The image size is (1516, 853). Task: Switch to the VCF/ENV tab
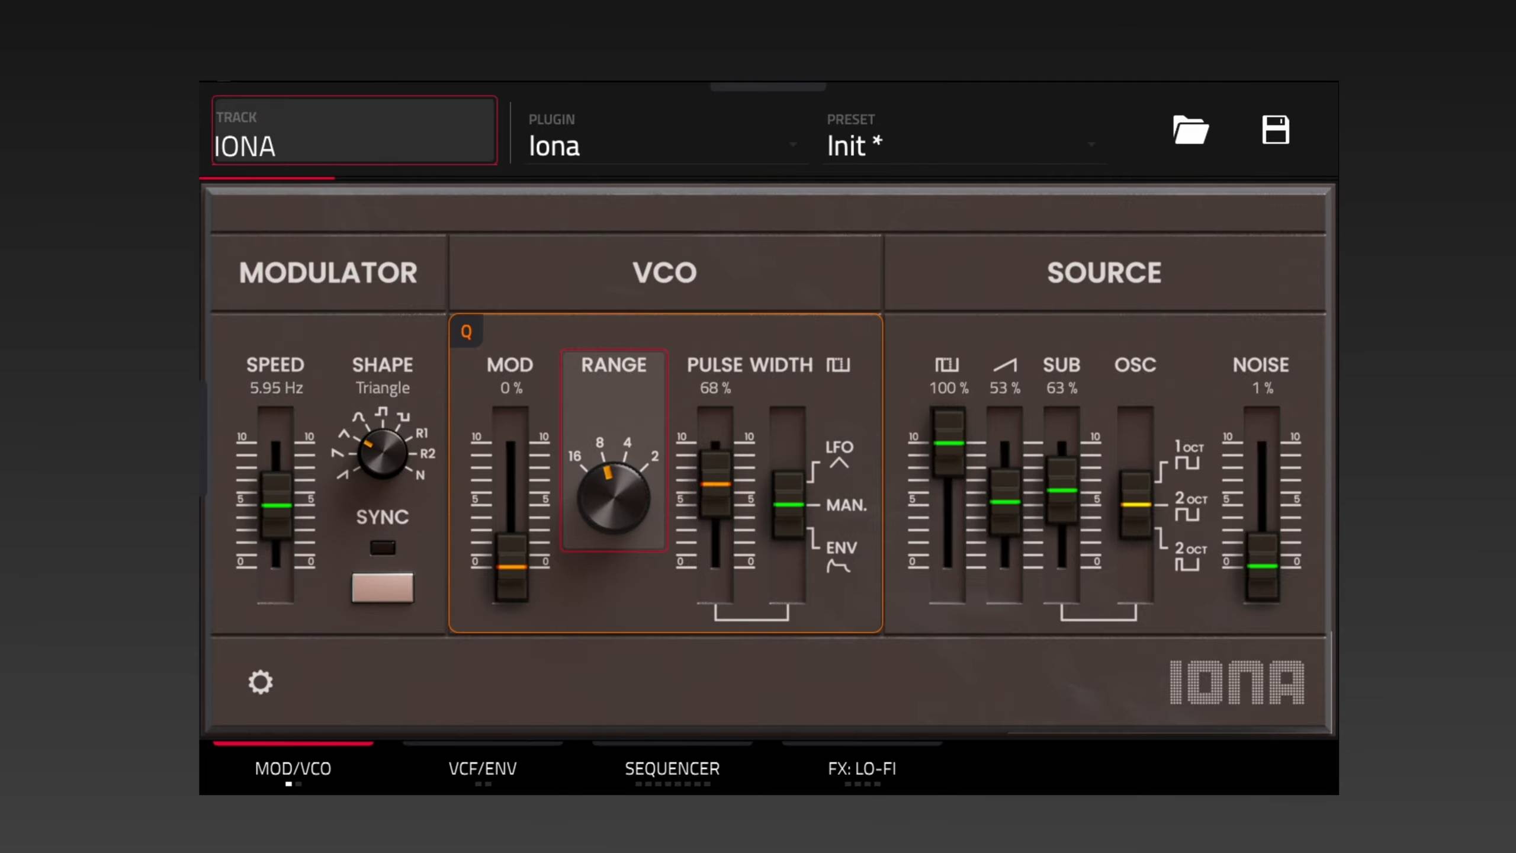pos(483,768)
